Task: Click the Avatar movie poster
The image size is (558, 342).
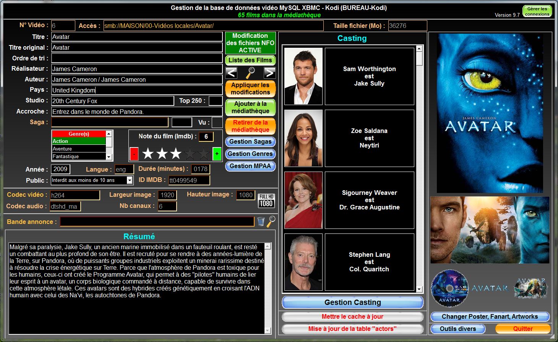Action: 490,113
